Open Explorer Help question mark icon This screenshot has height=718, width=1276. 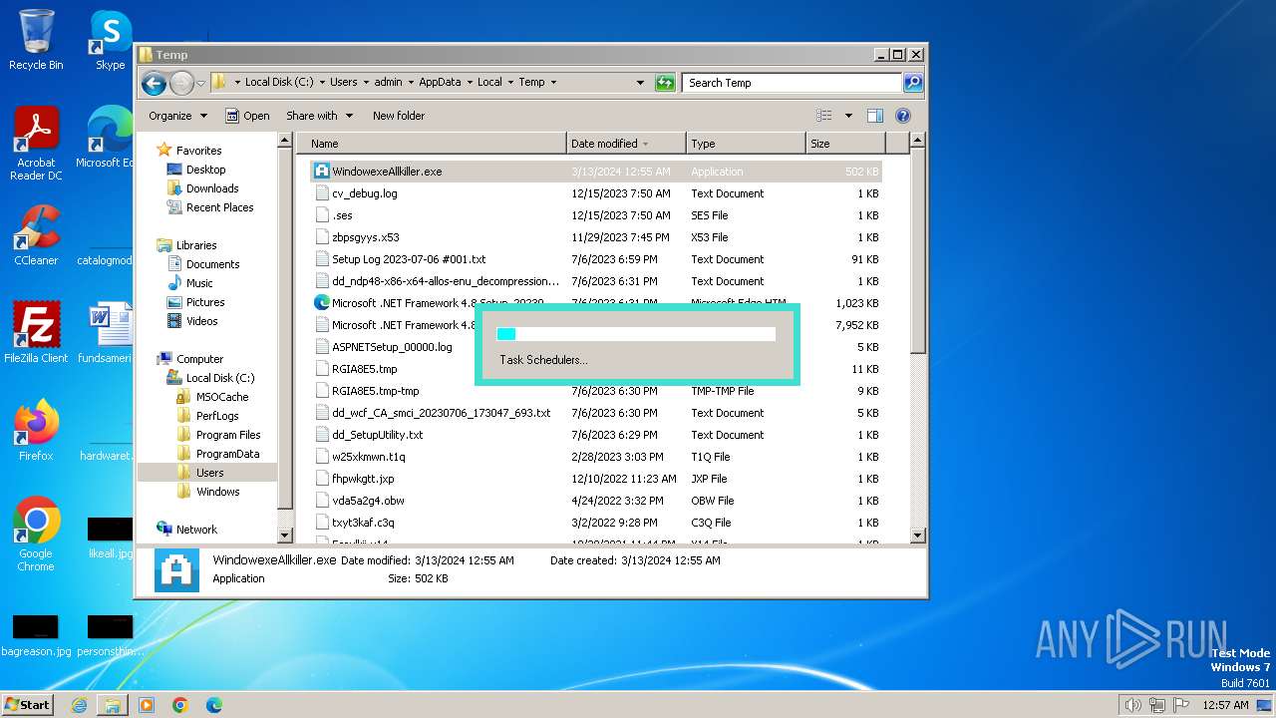coord(903,116)
